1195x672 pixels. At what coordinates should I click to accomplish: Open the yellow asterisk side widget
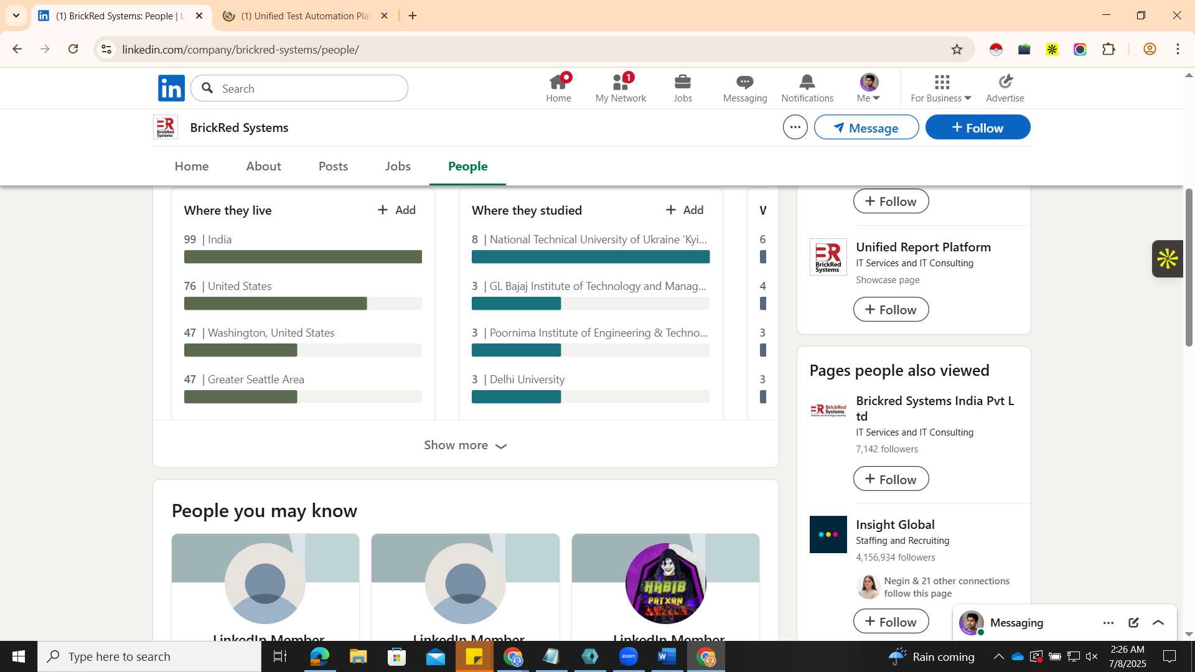1168,258
